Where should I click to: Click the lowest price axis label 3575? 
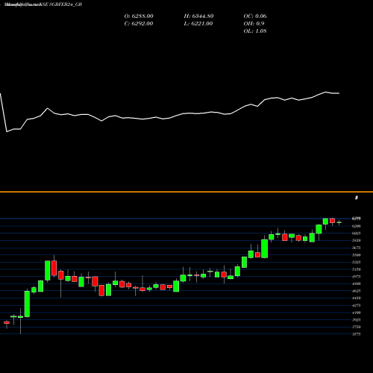pyautogui.click(x=357, y=334)
